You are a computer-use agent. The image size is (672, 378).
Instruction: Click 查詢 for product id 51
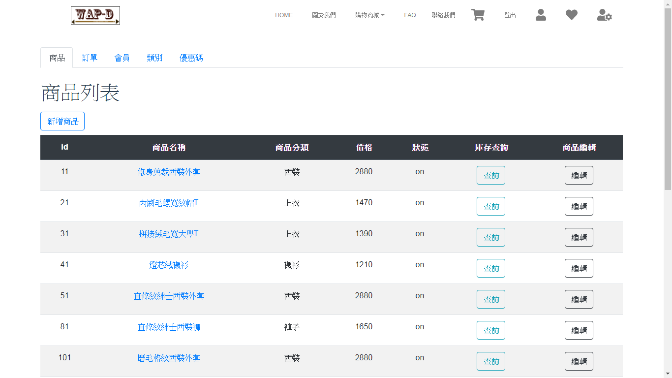[491, 299]
